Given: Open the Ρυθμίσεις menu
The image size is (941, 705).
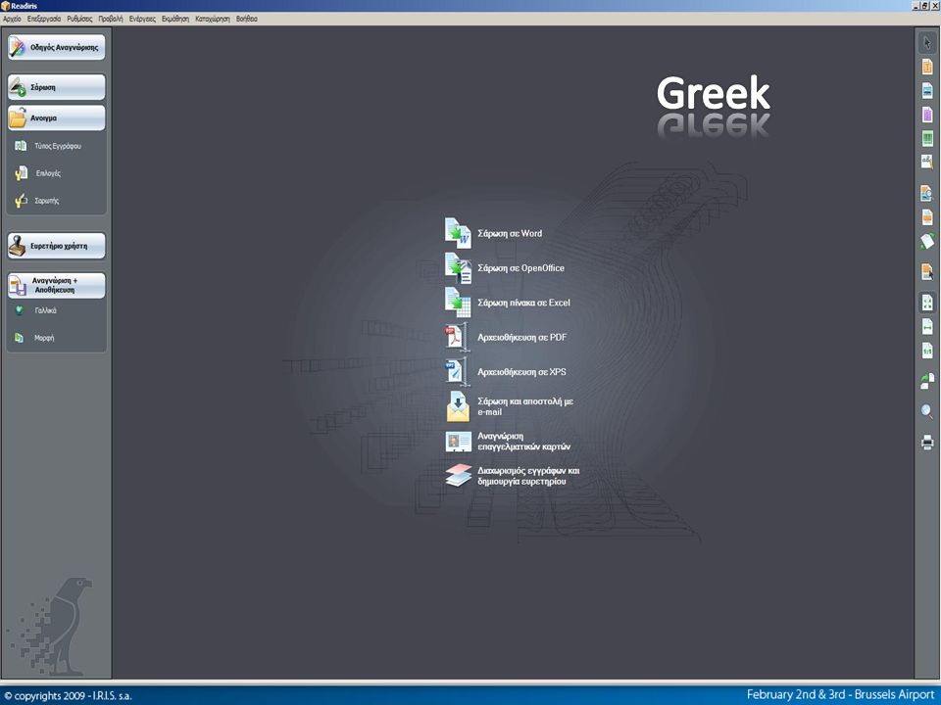Looking at the screenshot, I should pyautogui.click(x=79, y=19).
